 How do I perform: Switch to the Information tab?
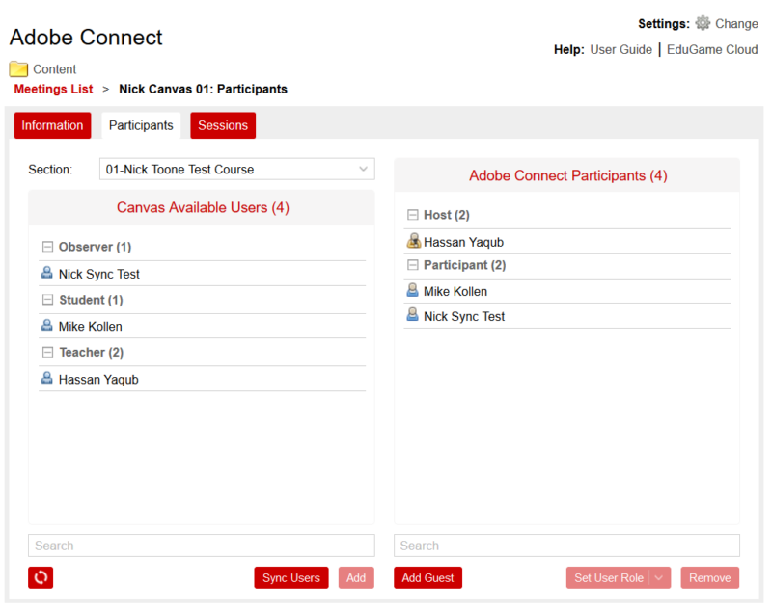[53, 125]
